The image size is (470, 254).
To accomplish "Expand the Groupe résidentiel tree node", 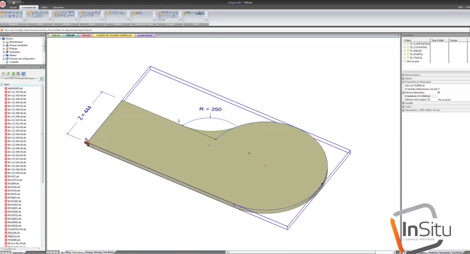I will 3,45.
